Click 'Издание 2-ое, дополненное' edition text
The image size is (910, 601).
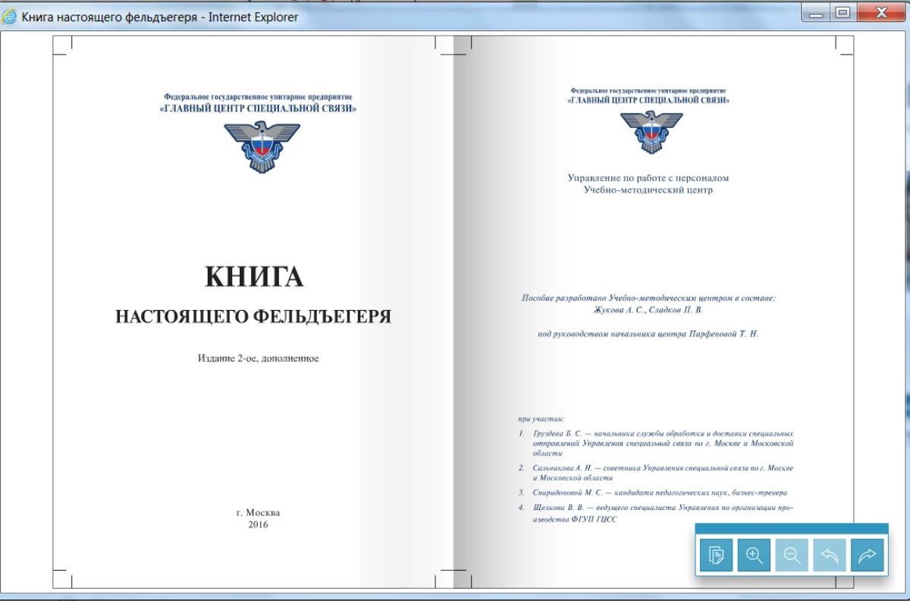pyautogui.click(x=258, y=358)
